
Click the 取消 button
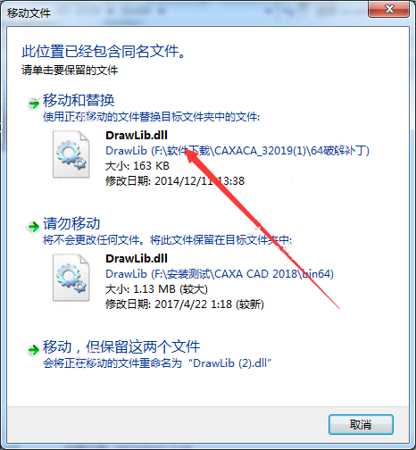361,424
